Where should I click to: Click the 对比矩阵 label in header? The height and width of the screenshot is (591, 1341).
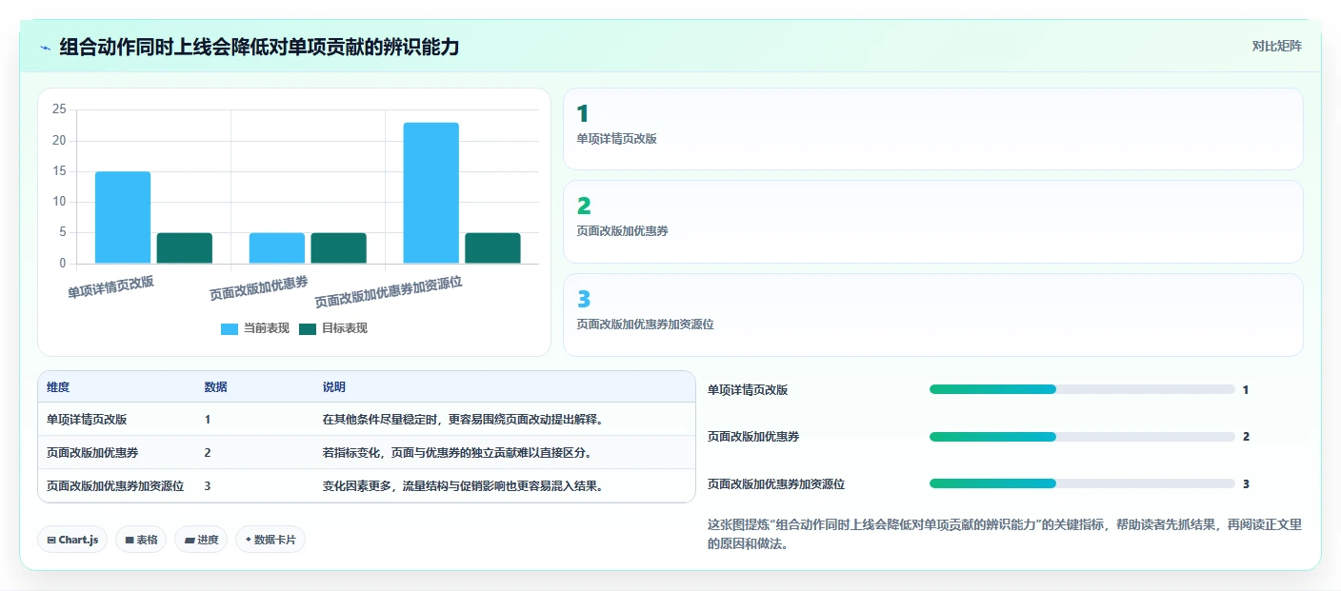[x=1276, y=46]
